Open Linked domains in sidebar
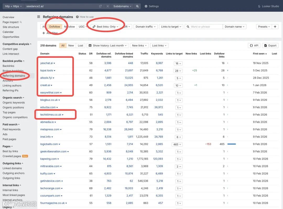 12,168
